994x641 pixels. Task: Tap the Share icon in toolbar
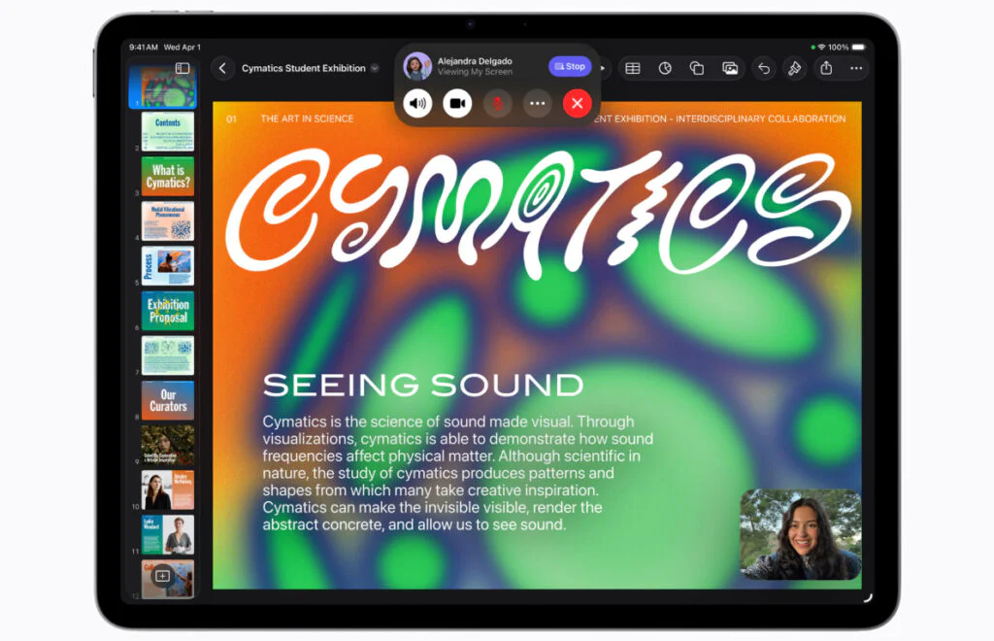point(826,68)
